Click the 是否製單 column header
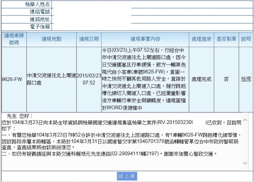The height and width of the screenshot is (182, 254). (226, 39)
